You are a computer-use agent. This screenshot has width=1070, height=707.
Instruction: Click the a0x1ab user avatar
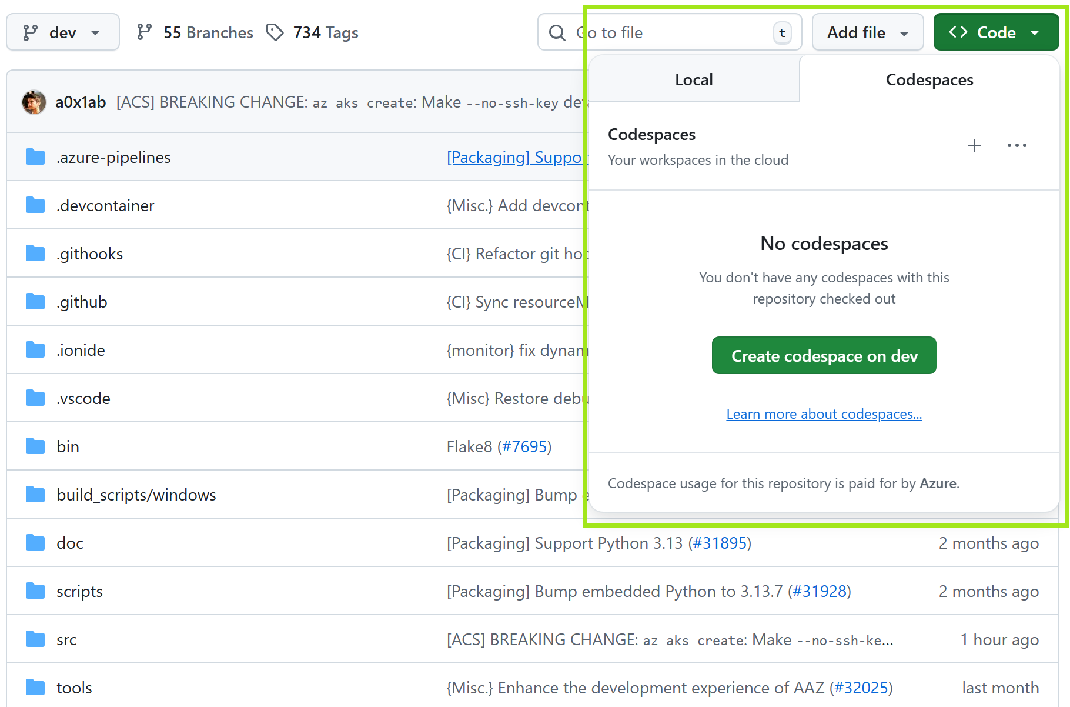point(34,102)
